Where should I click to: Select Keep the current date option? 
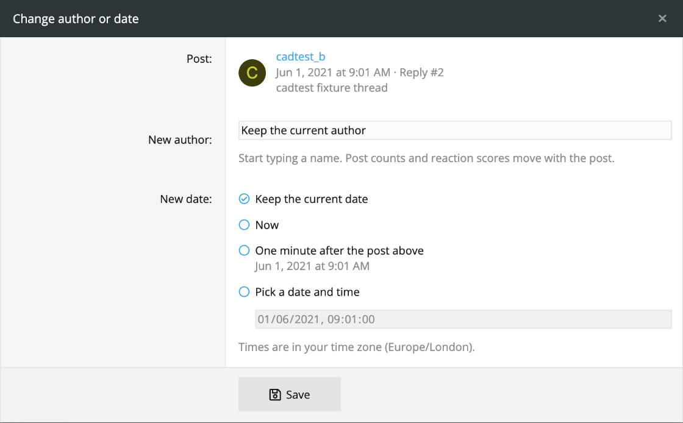point(244,199)
